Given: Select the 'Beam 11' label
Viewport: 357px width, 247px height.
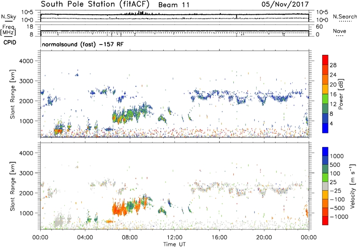Looking at the screenshot, I should (174, 5).
